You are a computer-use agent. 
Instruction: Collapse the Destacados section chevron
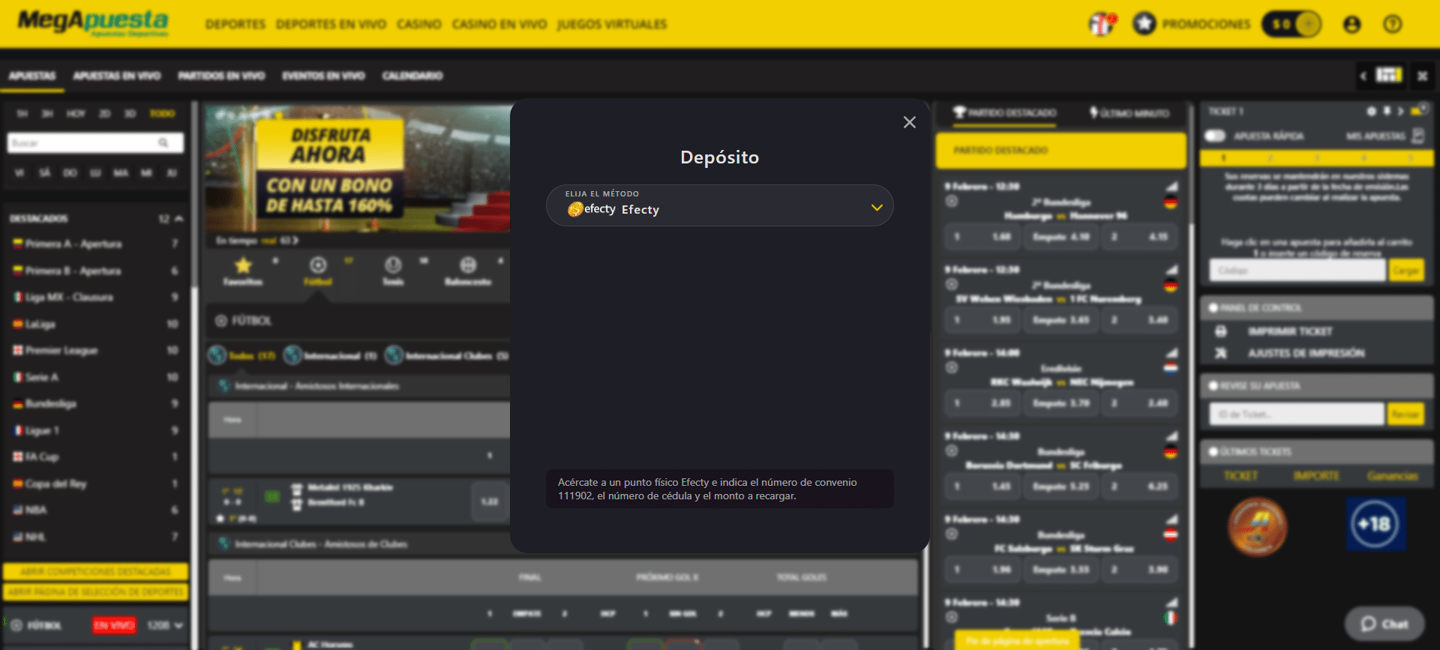tap(178, 218)
